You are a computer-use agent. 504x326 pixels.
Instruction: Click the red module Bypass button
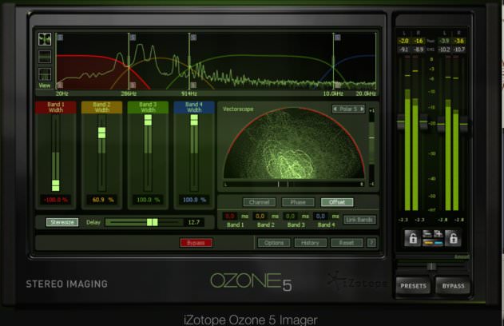point(196,243)
